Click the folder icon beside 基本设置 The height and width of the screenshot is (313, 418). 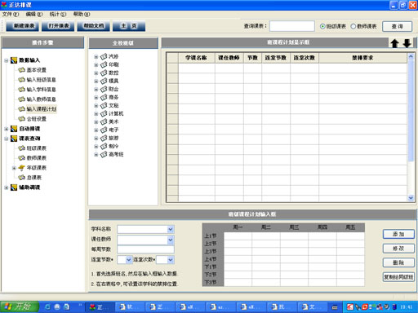point(21,70)
